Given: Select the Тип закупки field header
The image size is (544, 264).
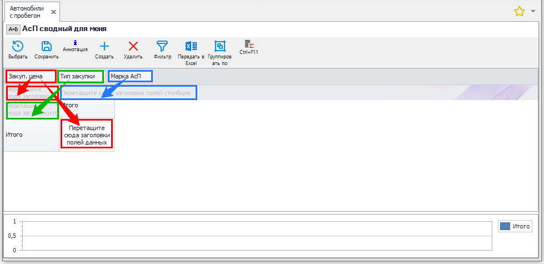Looking at the screenshot, I should point(81,76).
